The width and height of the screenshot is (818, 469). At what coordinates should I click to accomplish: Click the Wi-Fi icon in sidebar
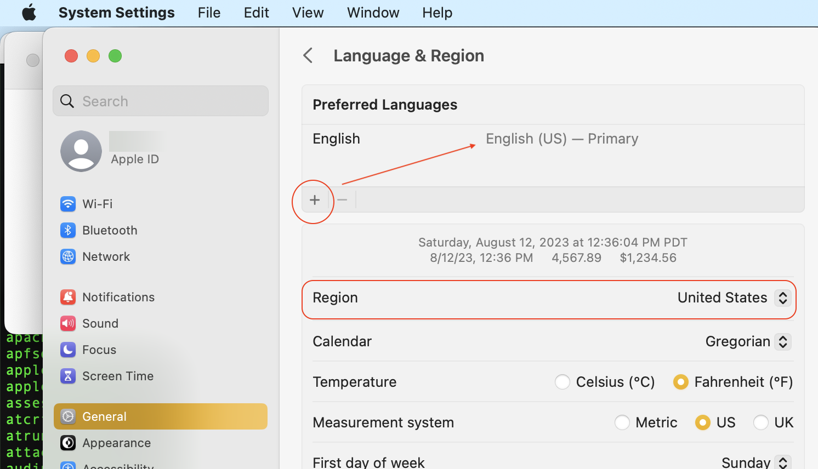click(x=68, y=204)
